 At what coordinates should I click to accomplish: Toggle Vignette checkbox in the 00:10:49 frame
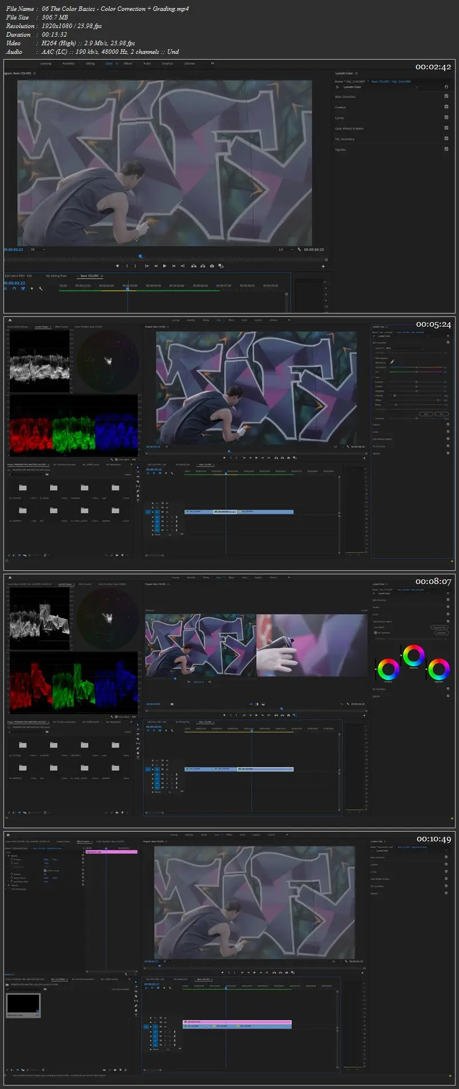click(x=446, y=893)
